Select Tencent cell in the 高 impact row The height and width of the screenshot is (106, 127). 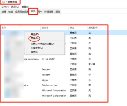pyautogui.click(x=46, y=69)
